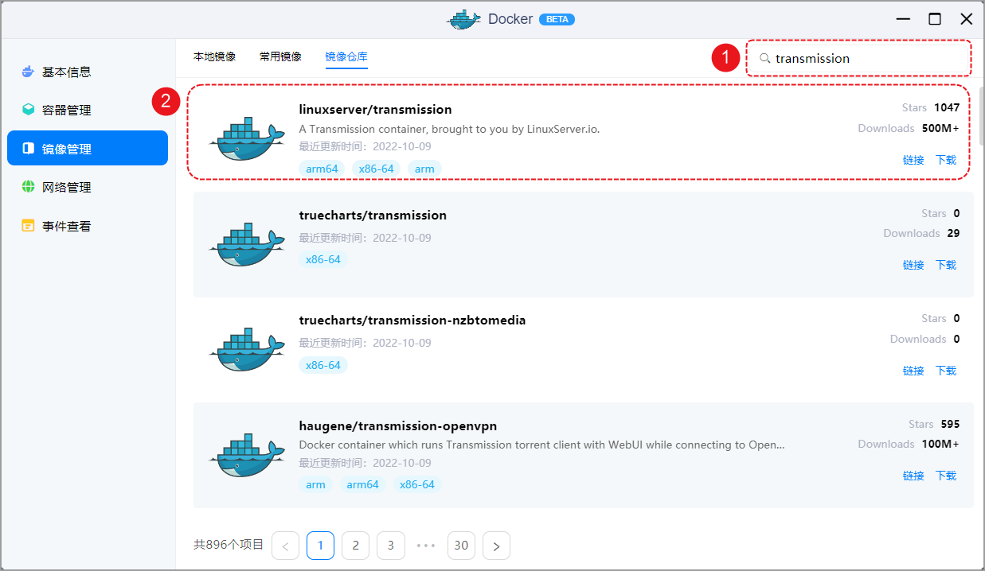Select the 镜像仓库 tab
This screenshot has height=571, width=985.
(346, 56)
